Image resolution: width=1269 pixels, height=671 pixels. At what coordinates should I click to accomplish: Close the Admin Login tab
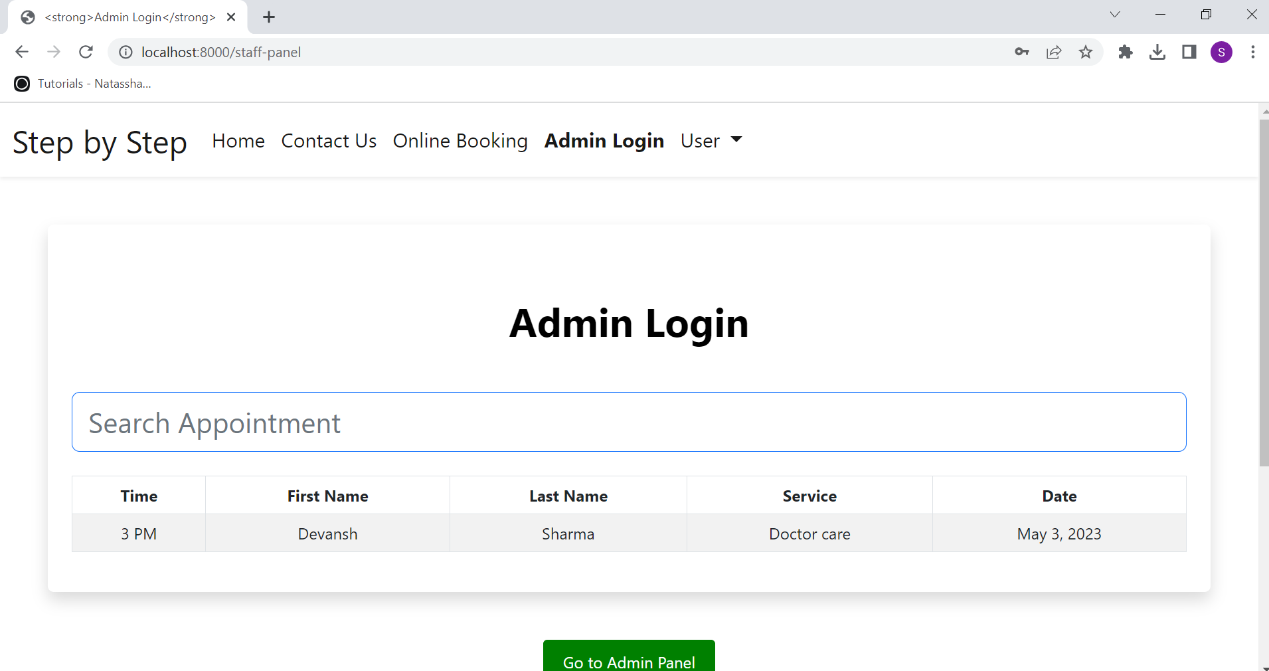point(231,17)
